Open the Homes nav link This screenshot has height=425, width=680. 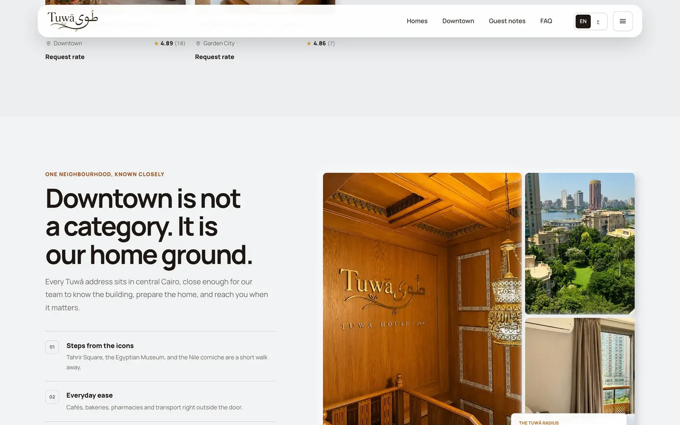tap(417, 21)
